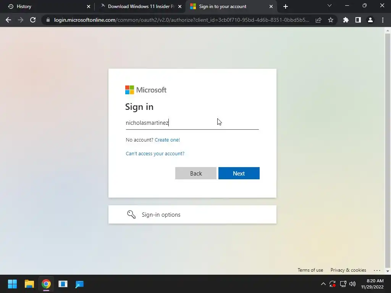Screen dimensions: 391x293
Task: Close the Sign in to your account tab
Action: (x=271, y=6)
